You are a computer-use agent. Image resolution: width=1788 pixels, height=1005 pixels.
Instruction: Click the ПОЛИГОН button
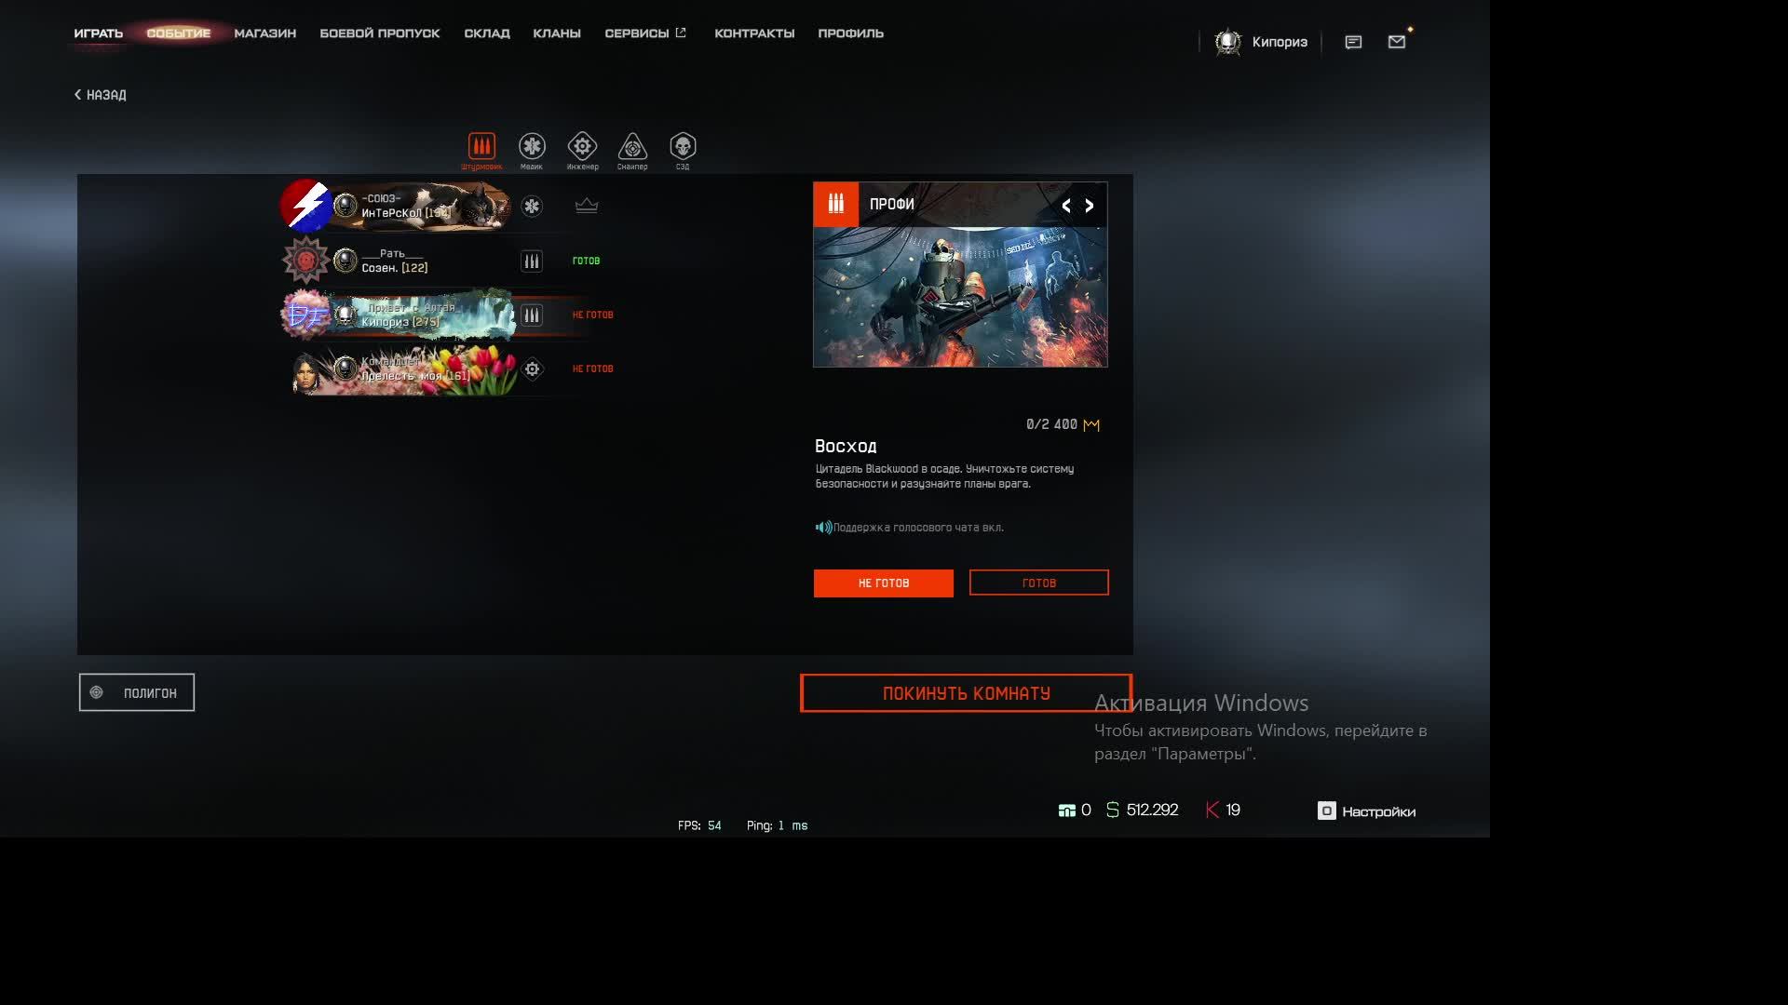click(x=136, y=691)
